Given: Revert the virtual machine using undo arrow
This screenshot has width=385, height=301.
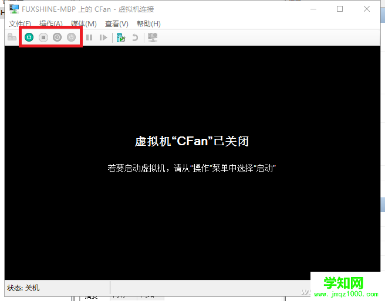Looking at the screenshot, I should [135, 37].
